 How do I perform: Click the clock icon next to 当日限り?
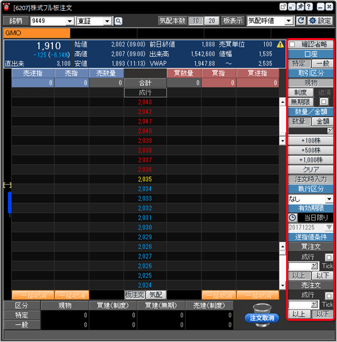[292, 218]
